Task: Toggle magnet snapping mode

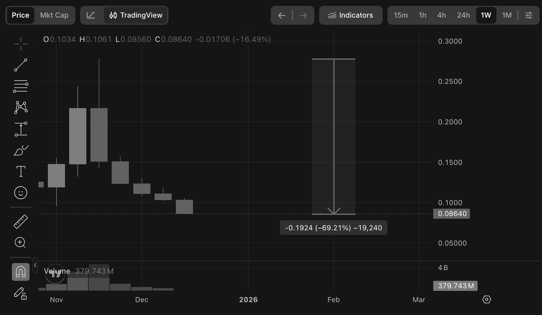Action: [21, 272]
